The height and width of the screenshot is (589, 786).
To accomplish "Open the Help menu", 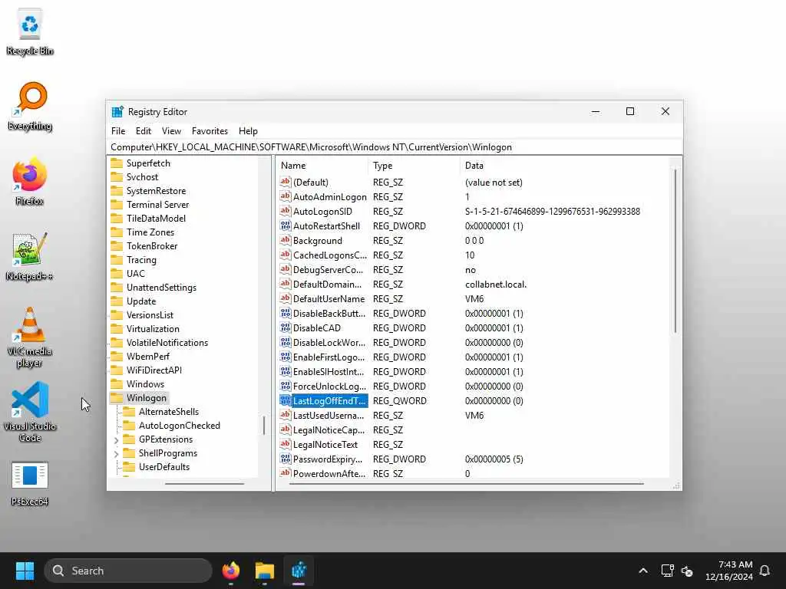I will (x=248, y=130).
